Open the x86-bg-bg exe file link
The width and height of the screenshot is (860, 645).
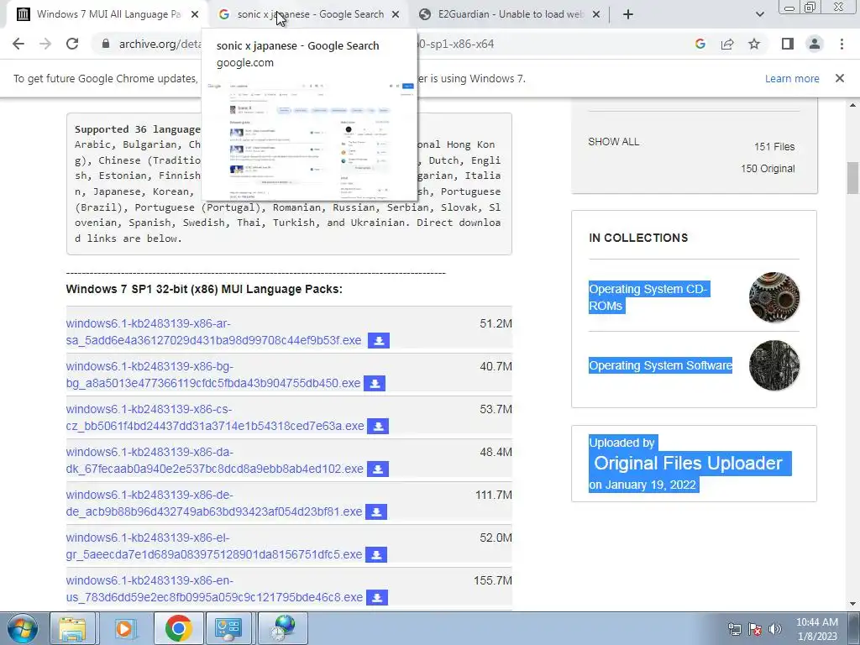coord(212,375)
